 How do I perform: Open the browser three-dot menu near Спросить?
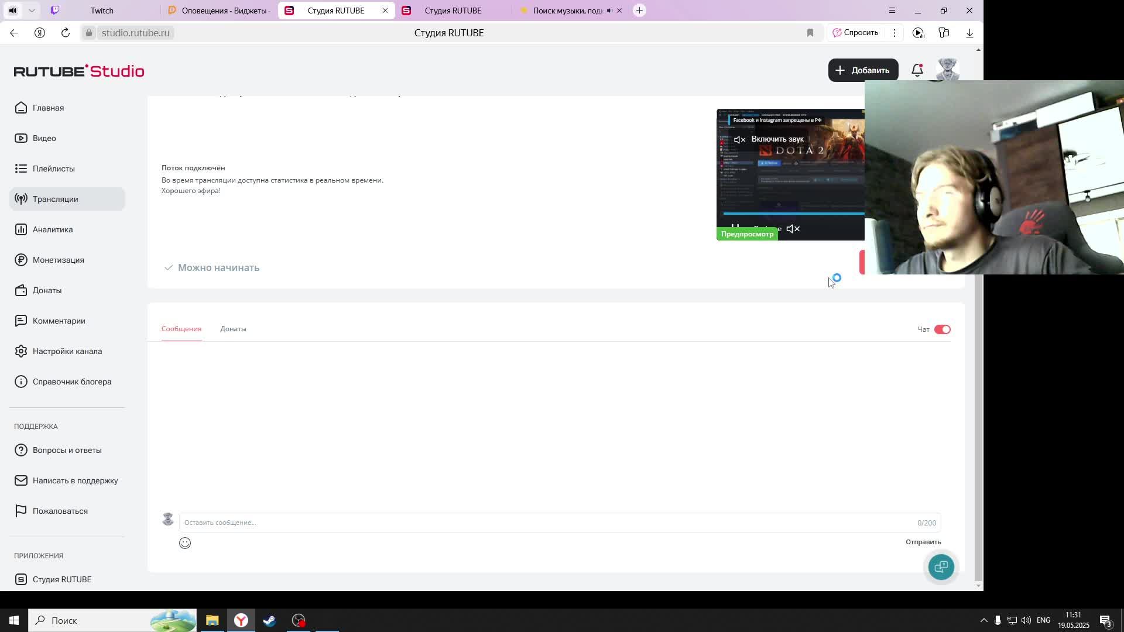click(x=894, y=33)
